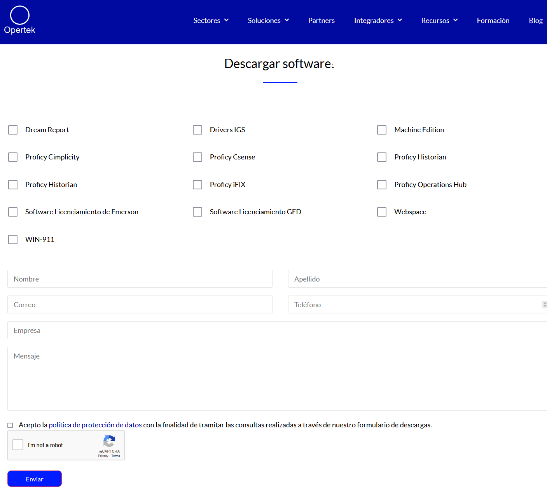Focus the Empresa input field

pyautogui.click(x=277, y=330)
